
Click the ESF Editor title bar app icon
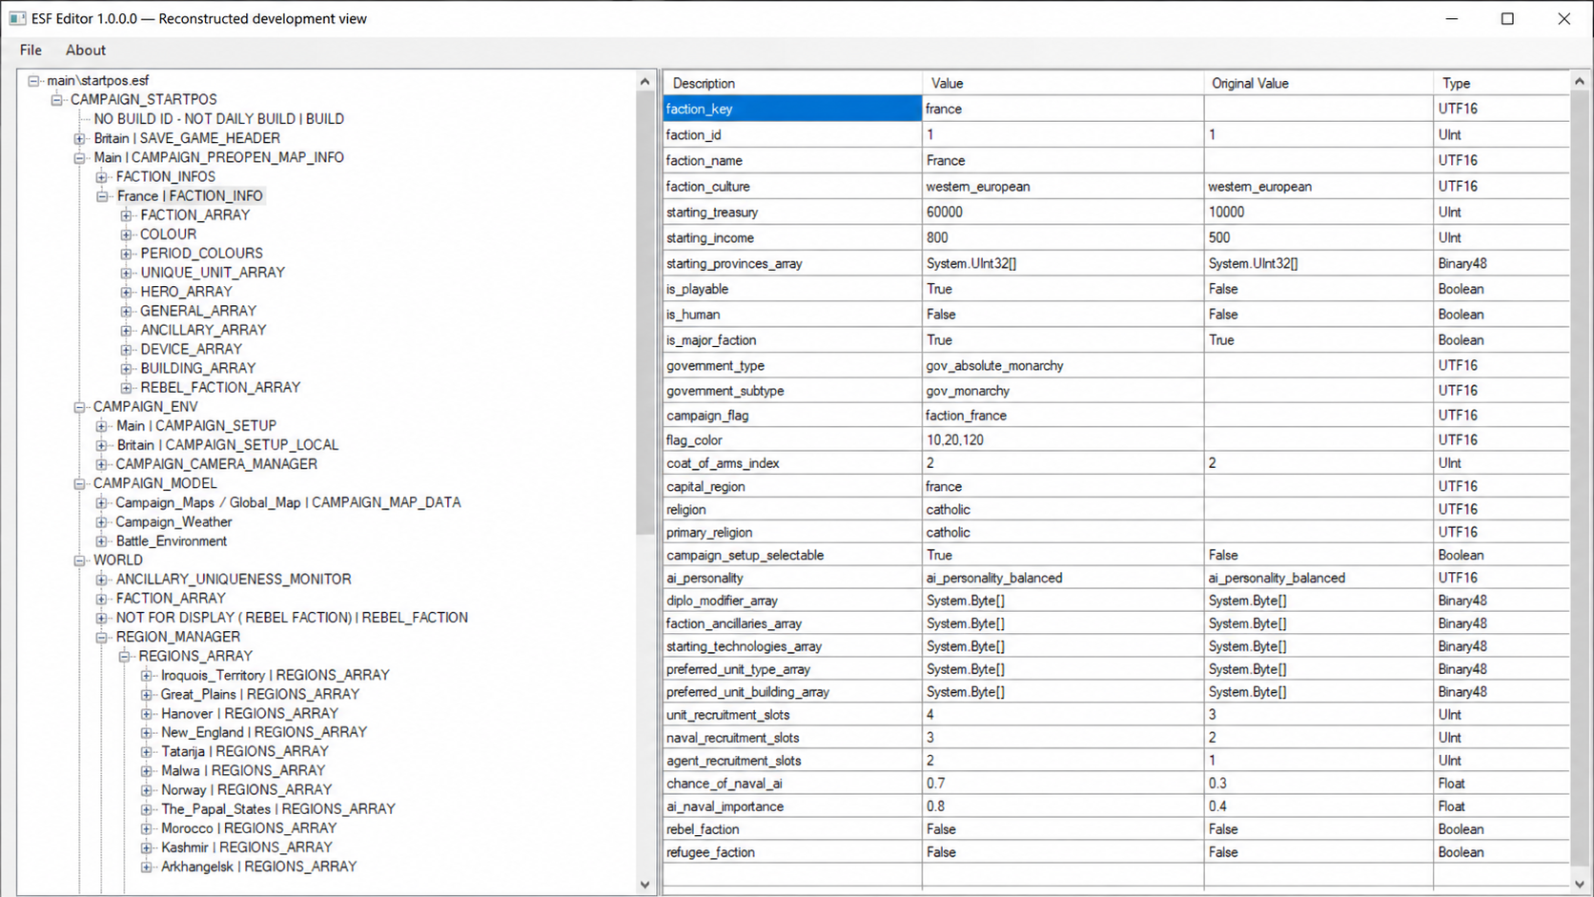(17, 18)
